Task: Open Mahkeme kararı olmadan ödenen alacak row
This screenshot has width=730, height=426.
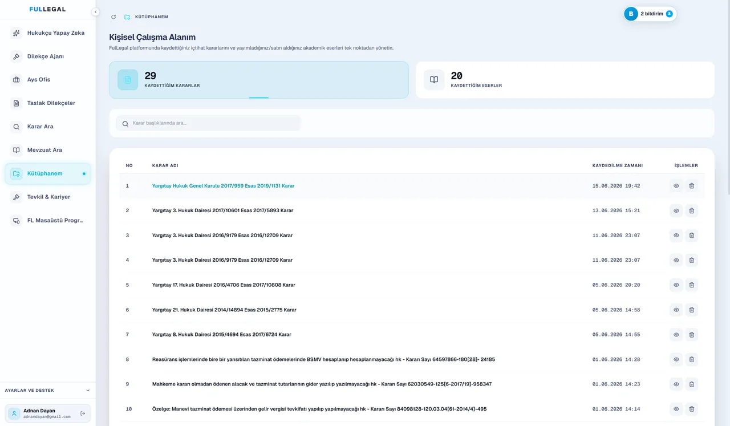Action: click(322, 384)
